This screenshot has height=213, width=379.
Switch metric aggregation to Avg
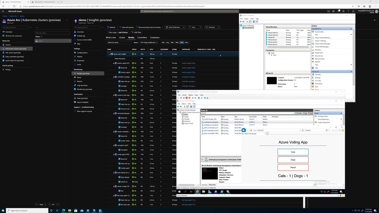tap(167, 43)
